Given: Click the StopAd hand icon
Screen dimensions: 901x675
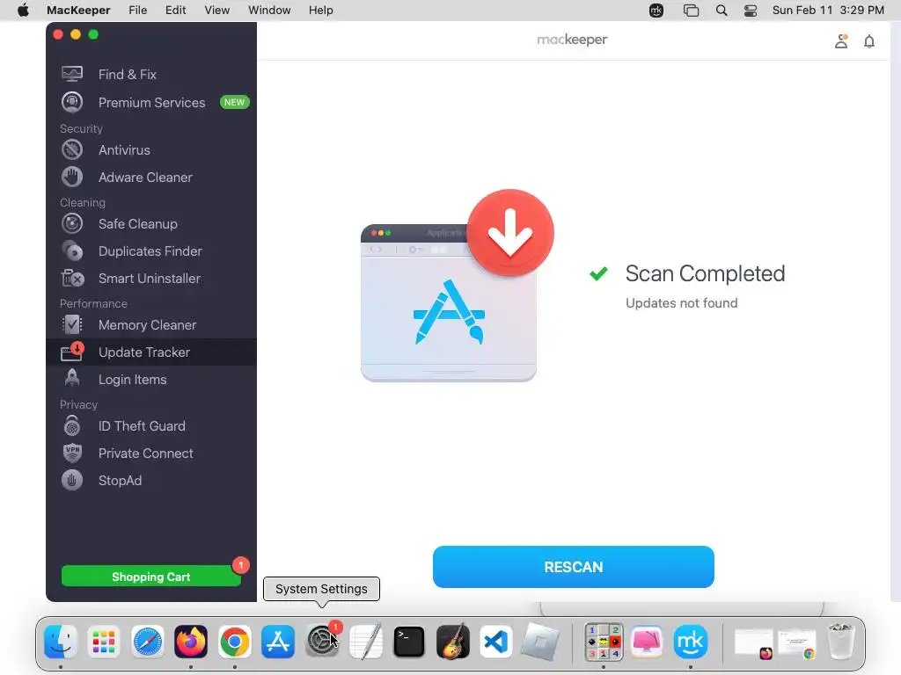Looking at the screenshot, I should click(x=72, y=480).
